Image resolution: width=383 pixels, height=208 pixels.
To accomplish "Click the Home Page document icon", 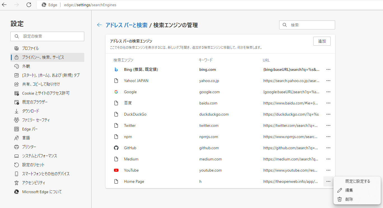I will 116,181.
